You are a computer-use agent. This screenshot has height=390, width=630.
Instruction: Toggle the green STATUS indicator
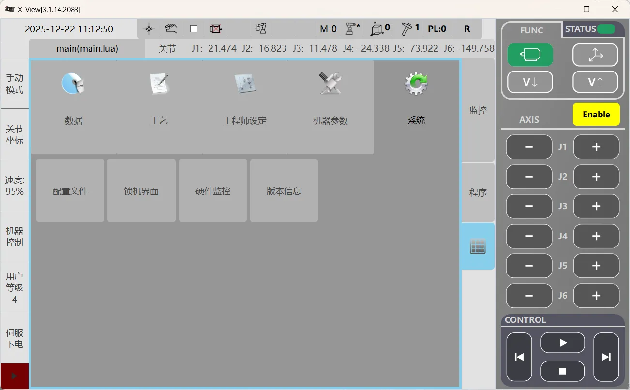pos(606,29)
